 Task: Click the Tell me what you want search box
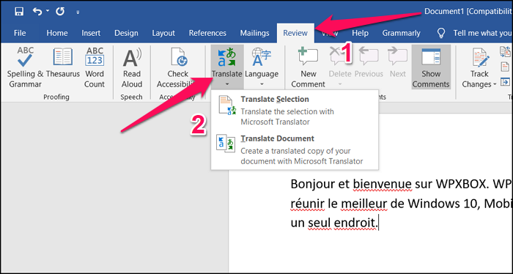(482, 33)
